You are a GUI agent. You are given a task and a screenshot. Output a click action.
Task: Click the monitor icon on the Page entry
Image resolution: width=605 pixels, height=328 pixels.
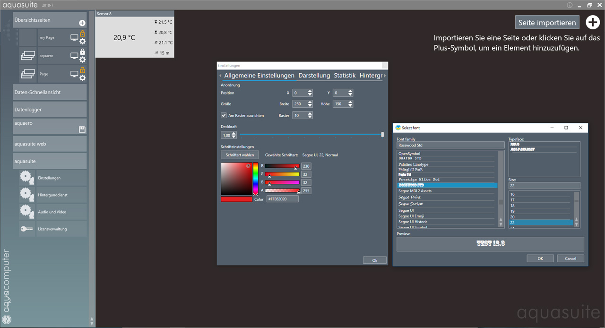(74, 74)
